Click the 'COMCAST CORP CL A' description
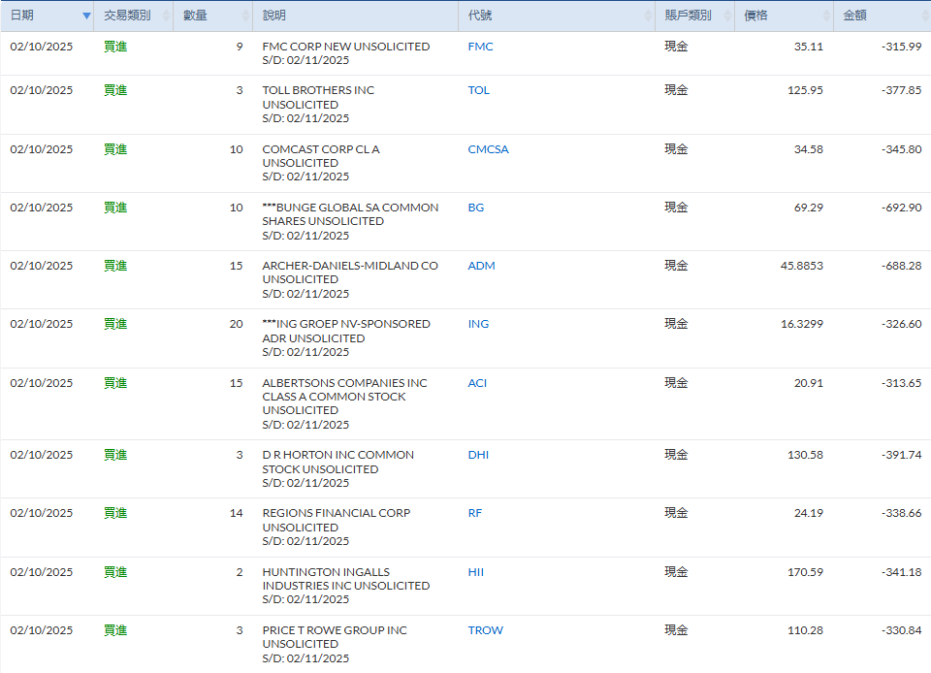Viewport: 931px width, 673px height. (321, 149)
